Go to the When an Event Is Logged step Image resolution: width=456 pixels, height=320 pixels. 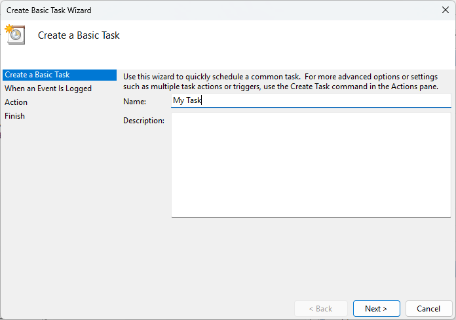[x=48, y=89]
